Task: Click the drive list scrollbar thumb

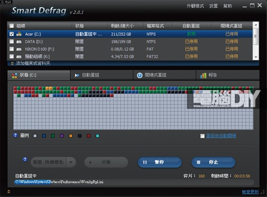Action: click(x=256, y=36)
